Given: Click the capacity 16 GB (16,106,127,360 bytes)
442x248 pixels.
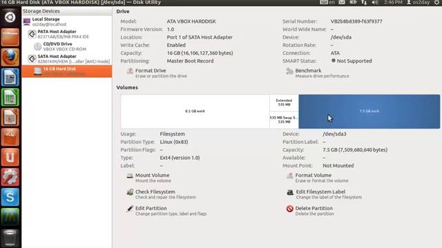Looking at the screenshot, I should [x=200, y=53].
